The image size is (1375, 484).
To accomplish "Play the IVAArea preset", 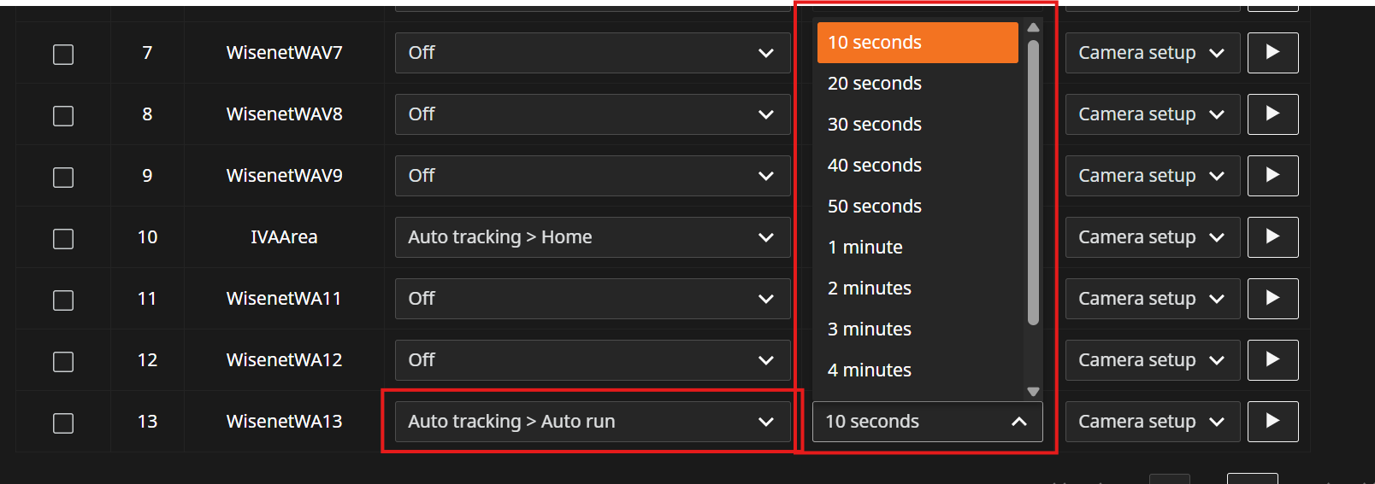I will 1272,237.
